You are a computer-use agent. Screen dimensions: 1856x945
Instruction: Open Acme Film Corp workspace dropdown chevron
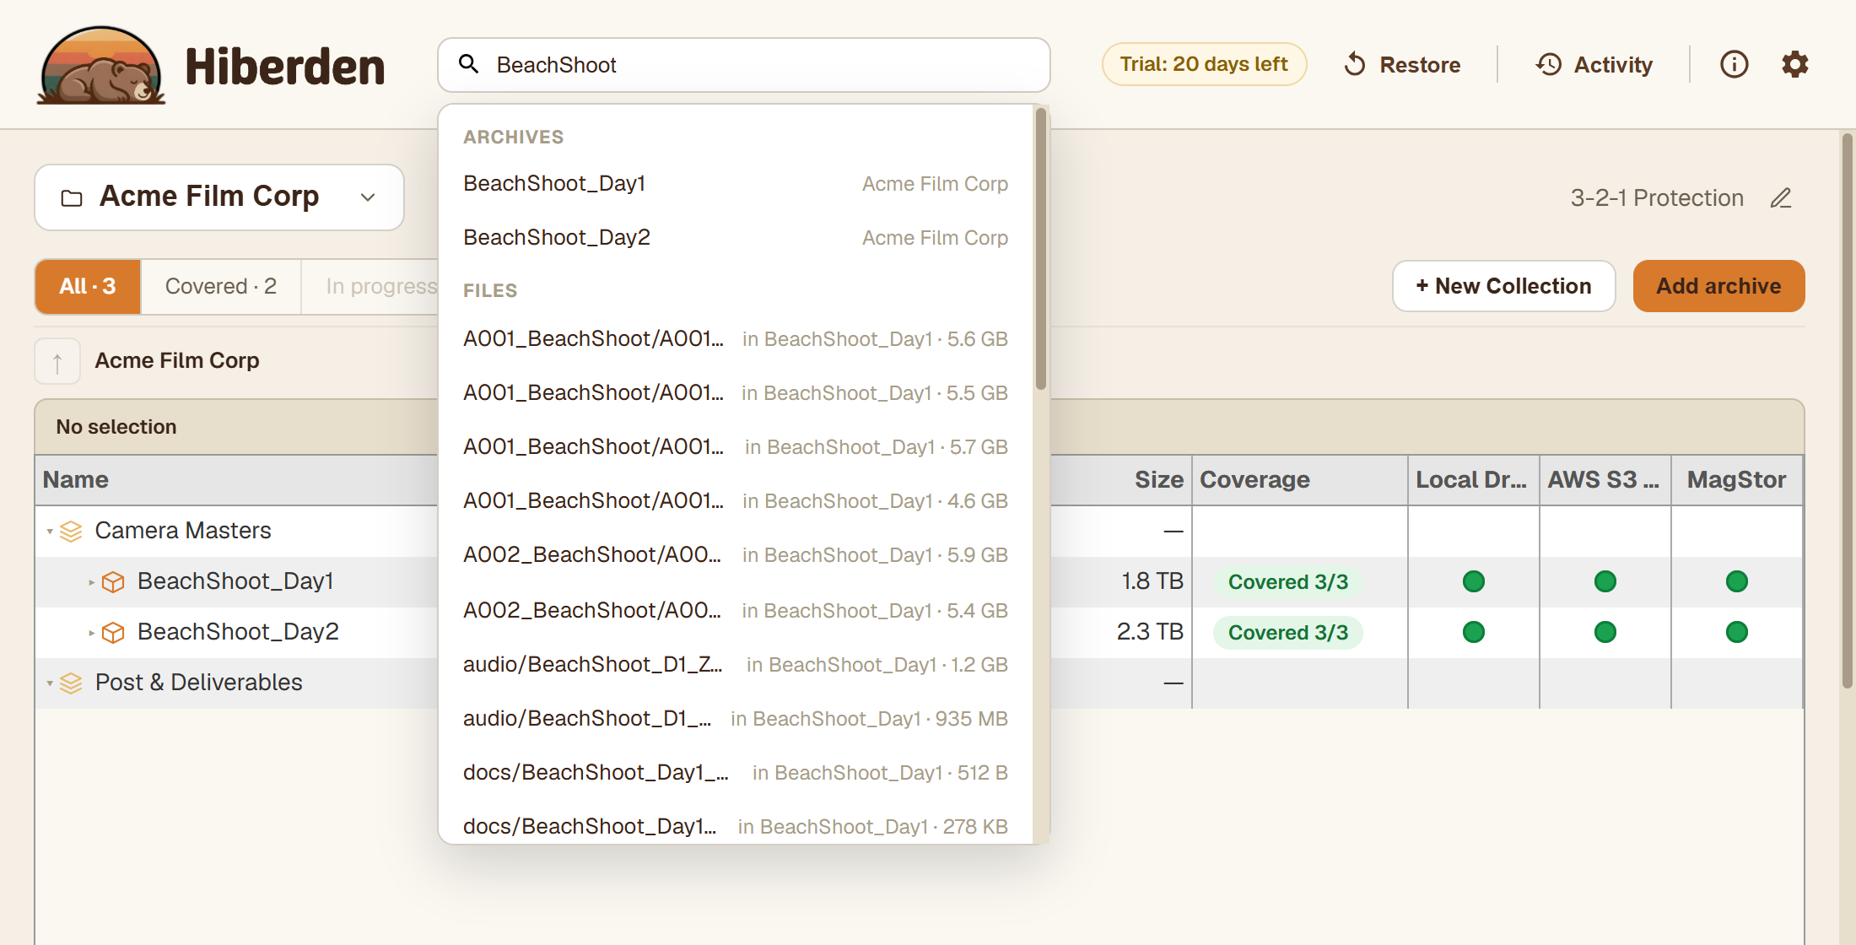point(368,197)
